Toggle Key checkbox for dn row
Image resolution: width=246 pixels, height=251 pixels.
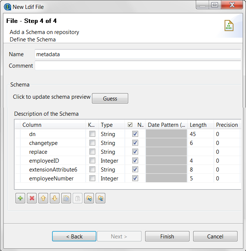pos(92,134)
